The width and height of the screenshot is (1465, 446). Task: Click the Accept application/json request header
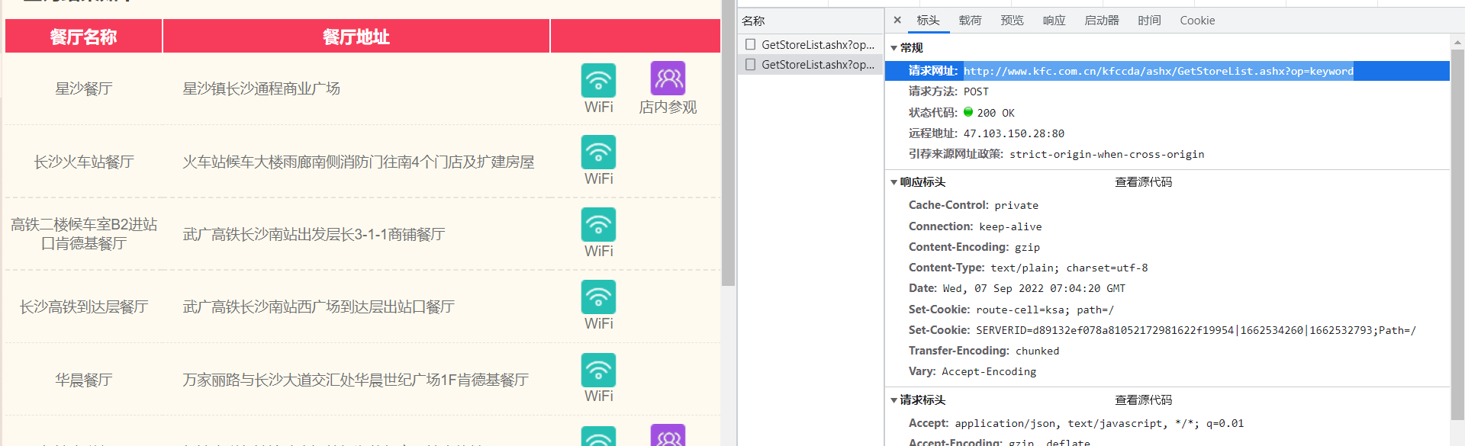1076,423
